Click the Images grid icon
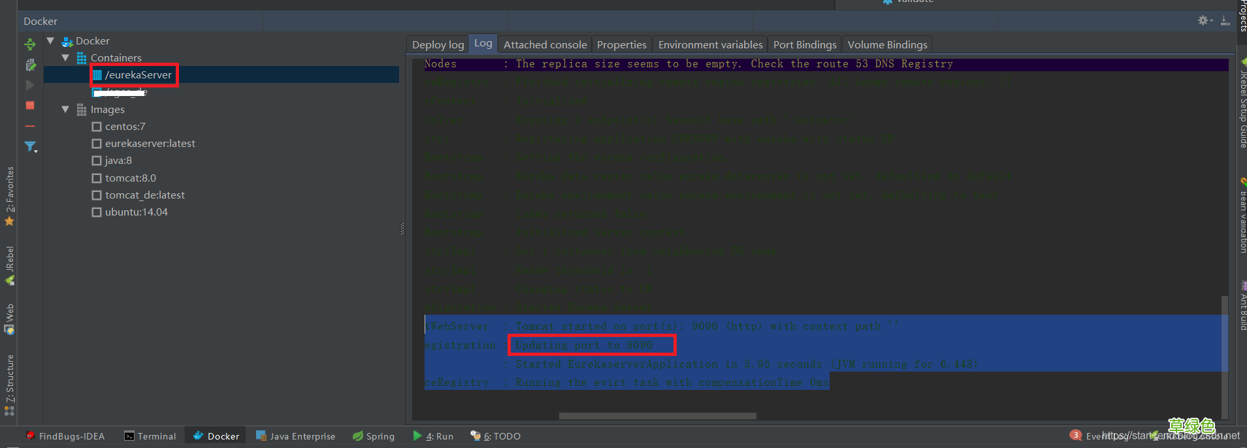 pyautogui.click(x=82, y=110)
